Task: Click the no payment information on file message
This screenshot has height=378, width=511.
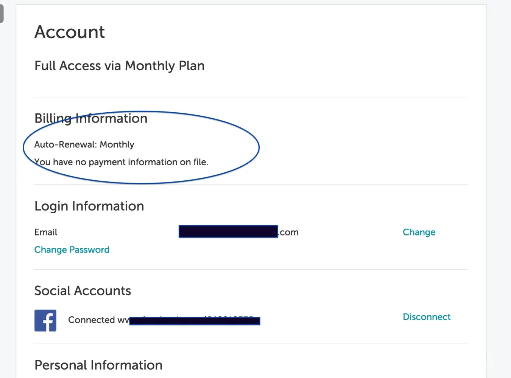Action: 121,162
